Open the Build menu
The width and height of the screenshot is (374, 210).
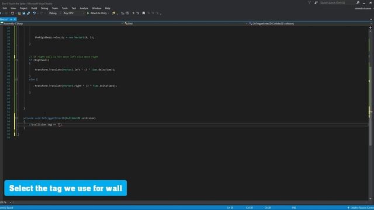pos(34,8)
